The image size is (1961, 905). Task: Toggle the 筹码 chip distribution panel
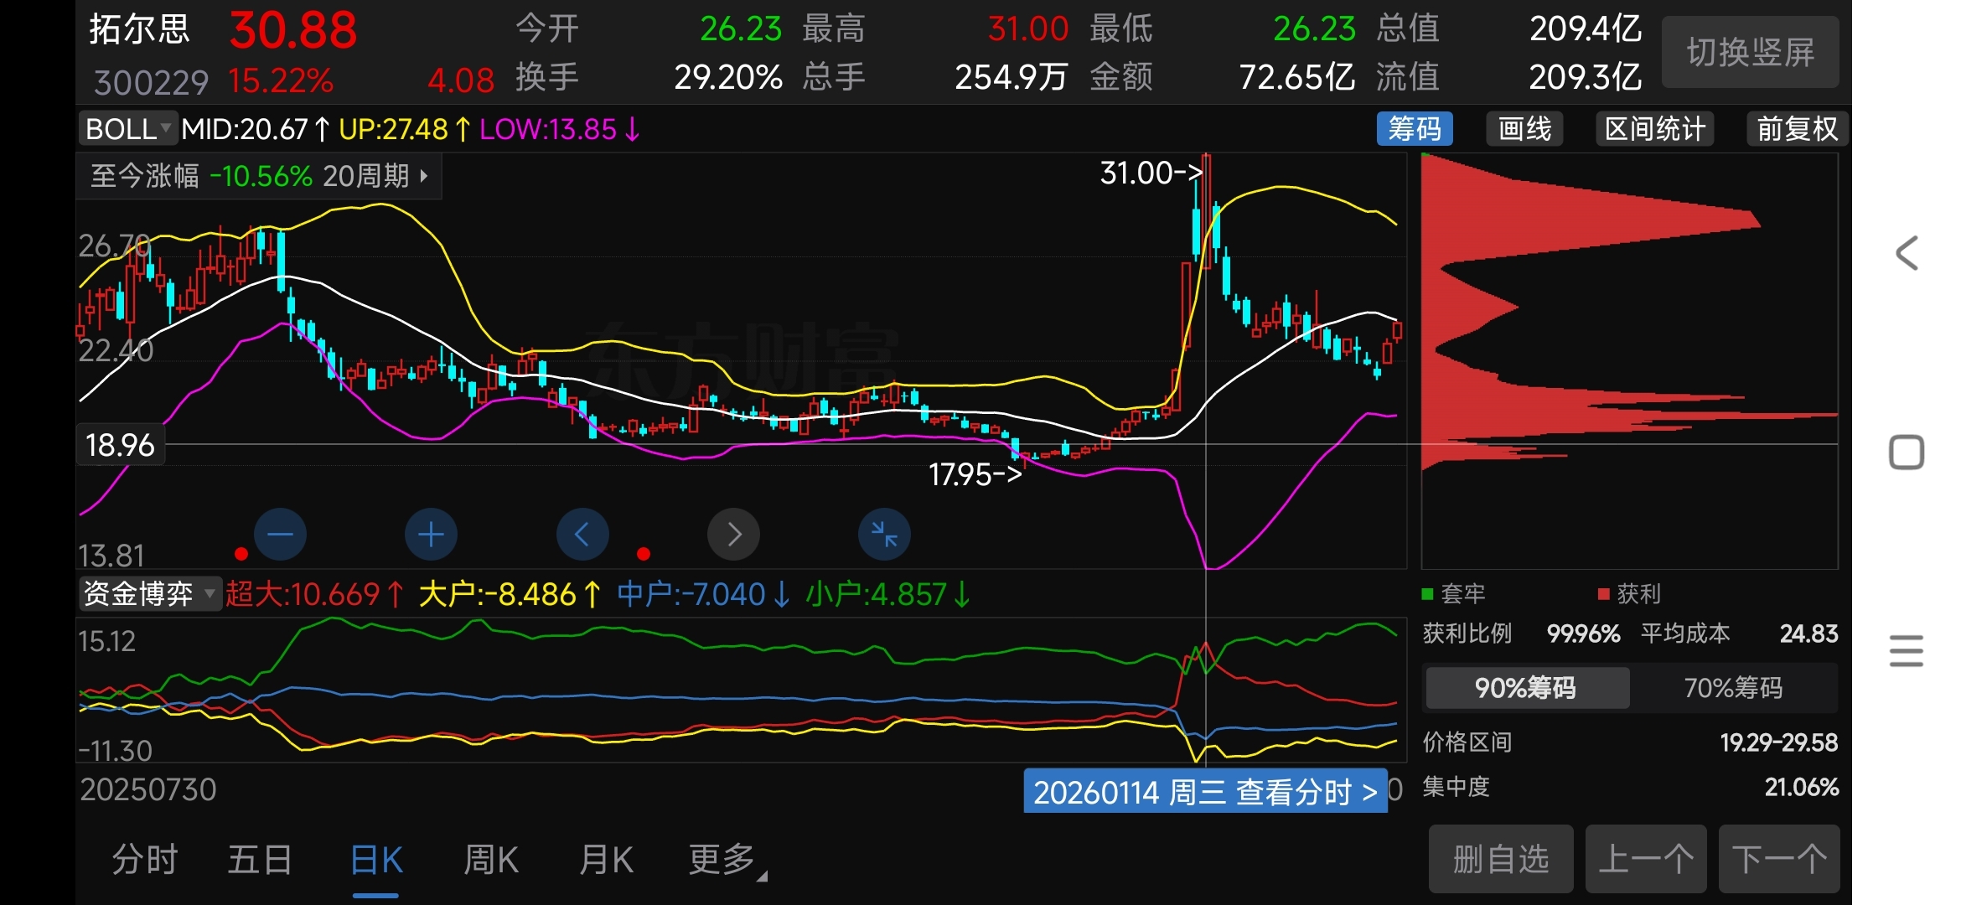pos(1415,129)
